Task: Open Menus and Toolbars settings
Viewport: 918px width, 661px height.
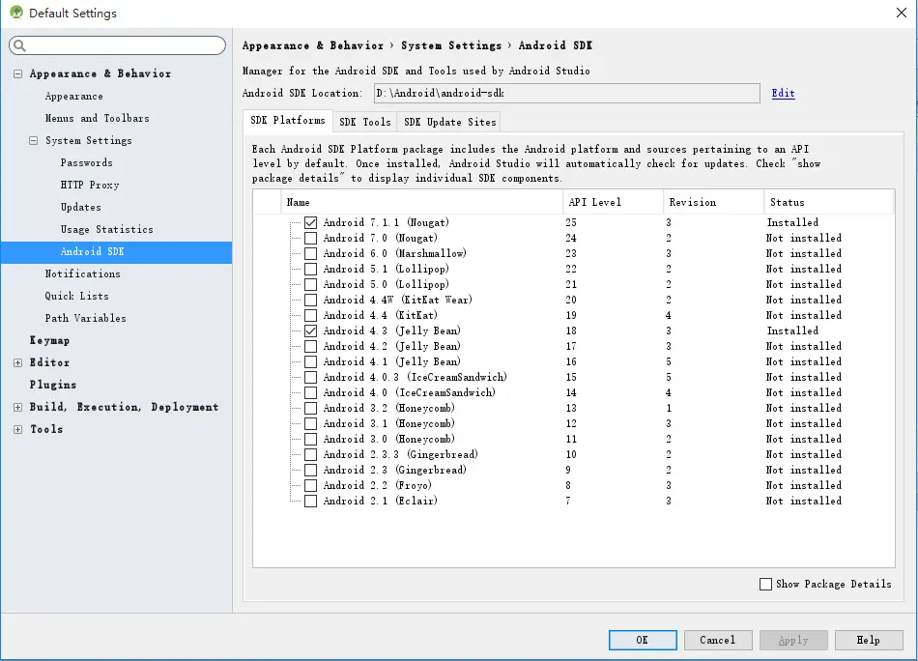Action: point(98,118)
